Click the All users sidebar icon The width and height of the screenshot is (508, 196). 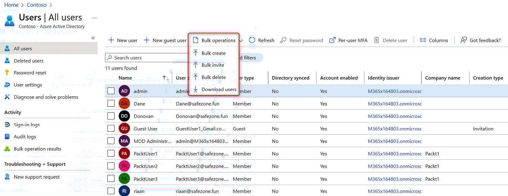click(x=7, y=48)
